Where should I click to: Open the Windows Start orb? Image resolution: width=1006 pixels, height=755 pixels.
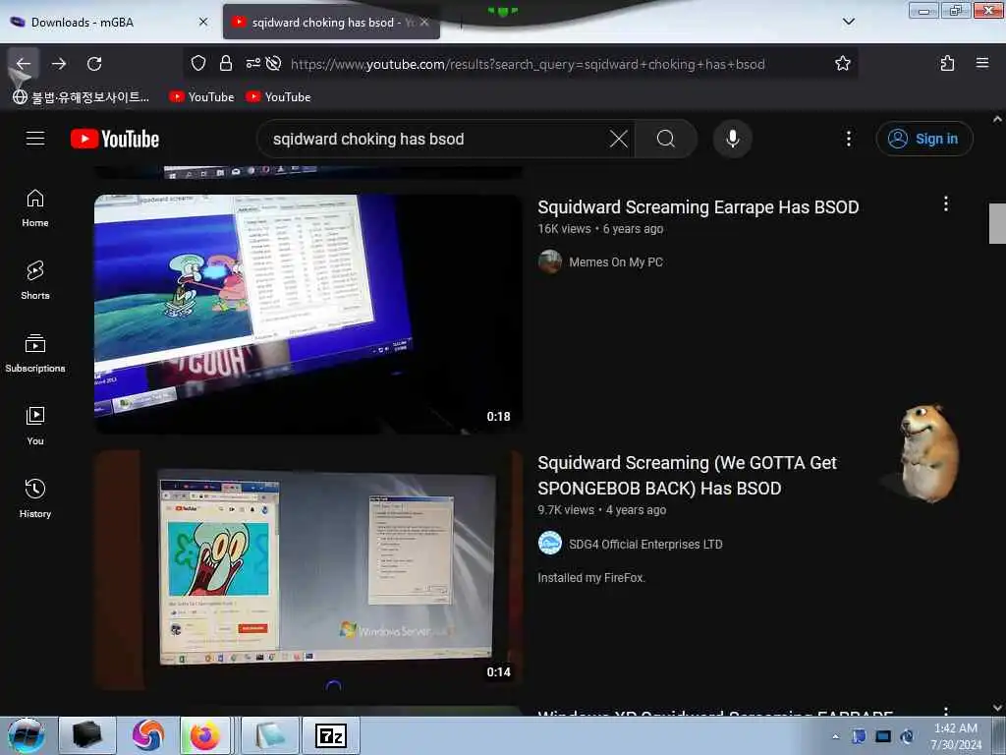pyautogui.click(x=26, y=735)
